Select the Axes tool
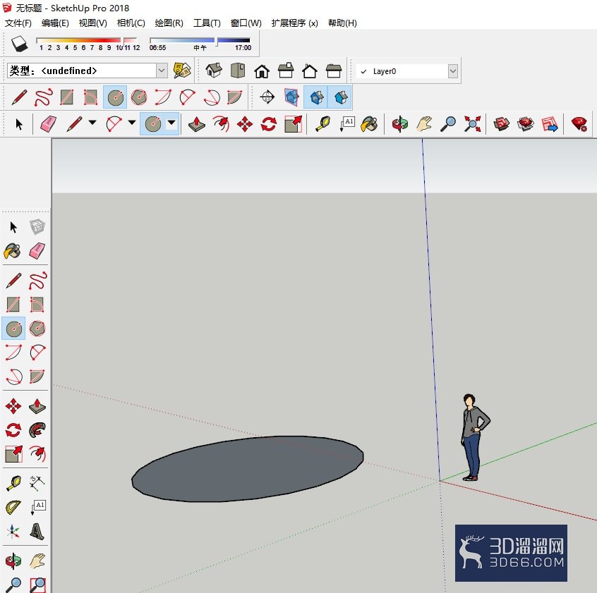 tap(13, 532)
